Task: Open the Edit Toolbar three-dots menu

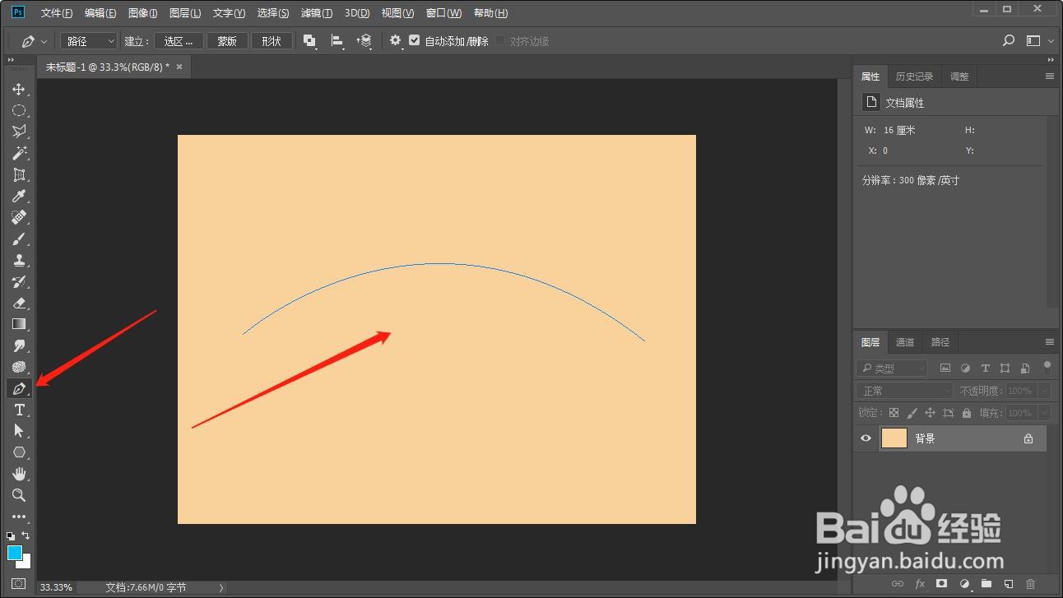Action: [19, 517]
